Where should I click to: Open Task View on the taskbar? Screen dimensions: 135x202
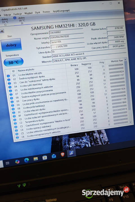coord(8,163)
